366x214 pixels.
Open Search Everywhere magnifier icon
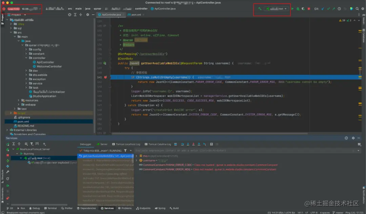[x=357, y=8]
